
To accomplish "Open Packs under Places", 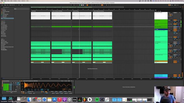I will [3, 40].
